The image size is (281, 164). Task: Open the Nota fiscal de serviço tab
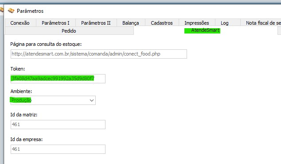coord(261,23)
